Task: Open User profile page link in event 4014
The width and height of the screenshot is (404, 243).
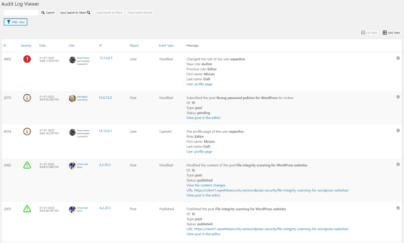Action: [x=199, y=151]
